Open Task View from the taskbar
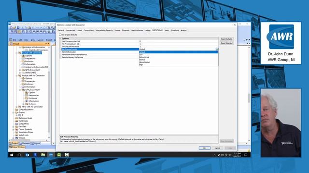The height and width of the screenshot is (173, 309). (19, 155)
